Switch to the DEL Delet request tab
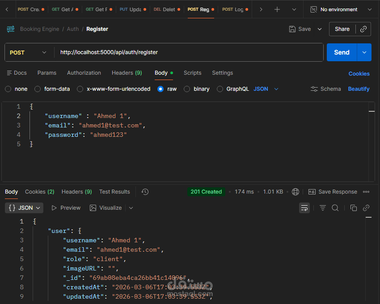The height and width of the screenshot is (304, 380). coord(167,9)
